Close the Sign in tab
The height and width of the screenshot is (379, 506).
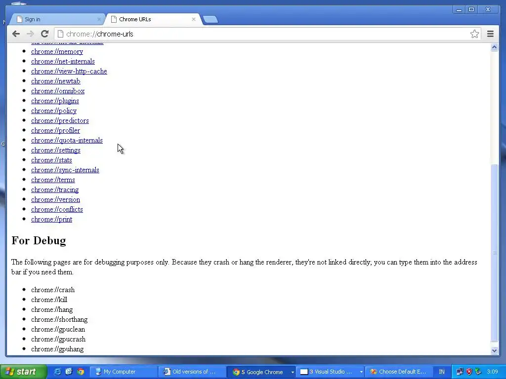coord(99,19)
